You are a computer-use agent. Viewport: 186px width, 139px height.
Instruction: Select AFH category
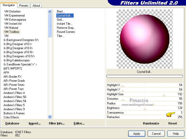[6, 73]
